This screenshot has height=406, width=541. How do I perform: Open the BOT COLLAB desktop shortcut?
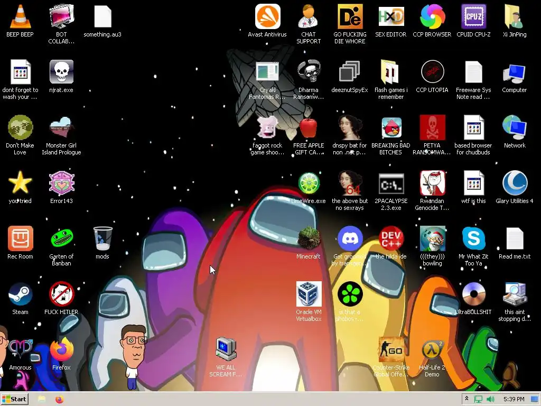[x=61, y=16]
